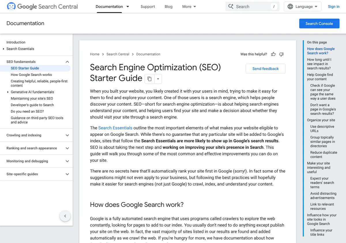Open the More dropdown menu
Image resolution: width=346 pixels, height=243 pixels.
[189, 6]
